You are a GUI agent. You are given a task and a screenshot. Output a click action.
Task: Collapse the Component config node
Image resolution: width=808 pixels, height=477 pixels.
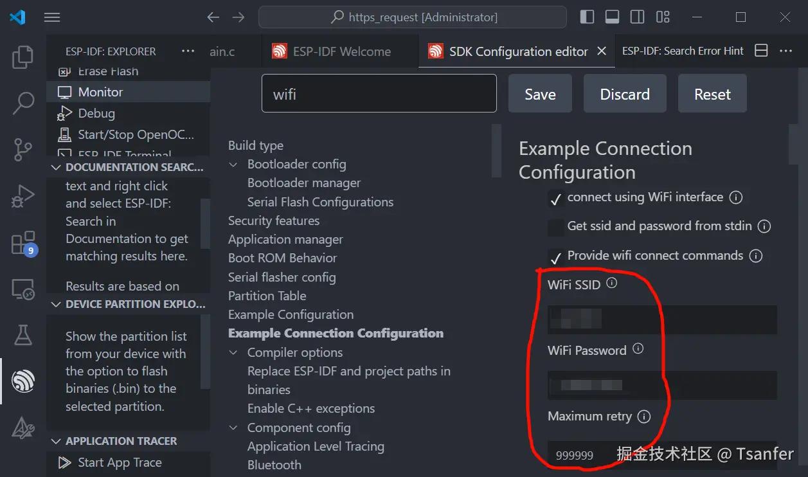[x=233, y=428]
